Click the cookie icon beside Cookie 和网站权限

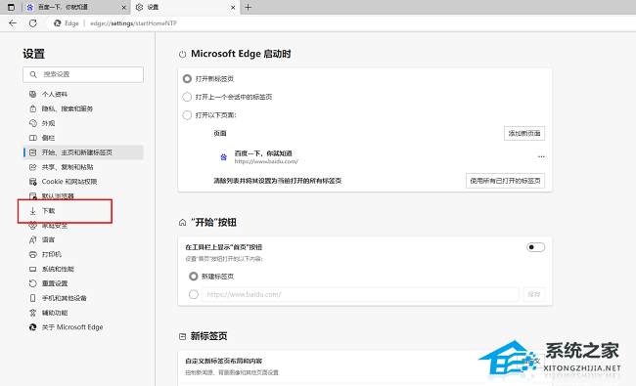point(33,182)
